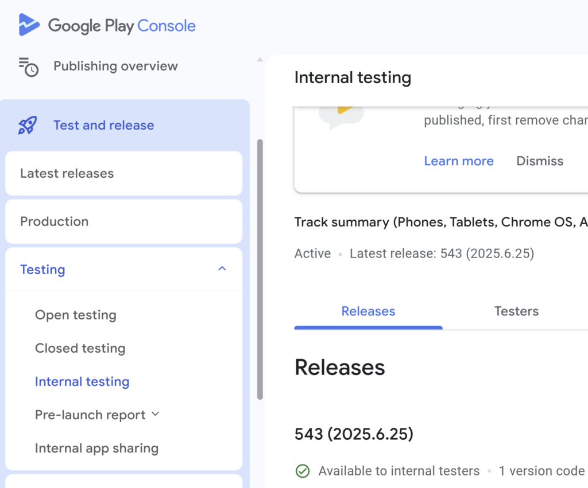Go to Open testing
Screen dimensions: 588x488
click(75, 315)
